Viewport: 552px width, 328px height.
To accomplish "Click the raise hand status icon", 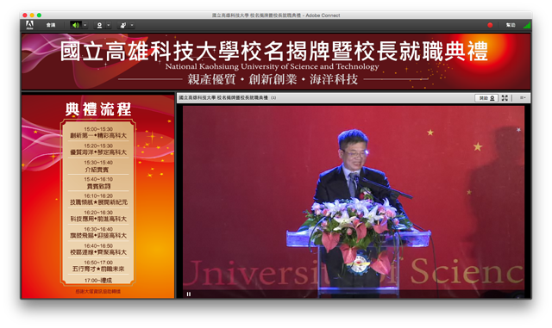I will [122, 25].
